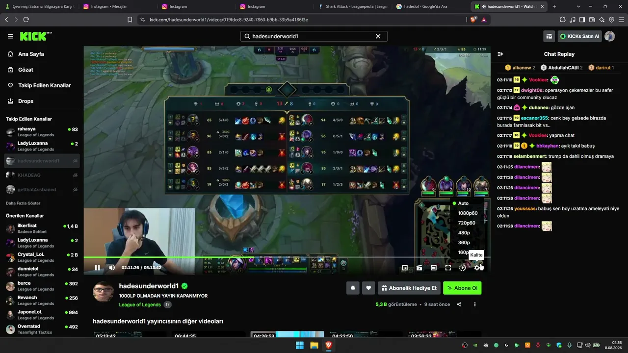Open KHADEAG channel in sidebar
Image resolution: width=628 pixels, height=353 pixels.
42,175
